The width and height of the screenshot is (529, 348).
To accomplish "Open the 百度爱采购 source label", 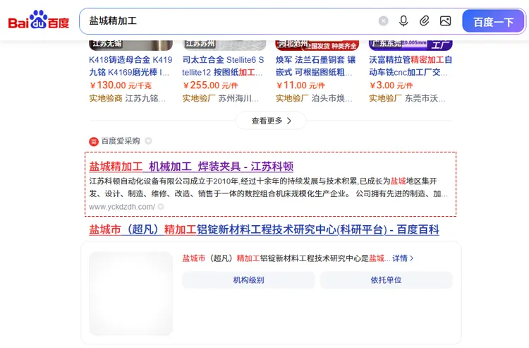I will click(x=121, y=140).
